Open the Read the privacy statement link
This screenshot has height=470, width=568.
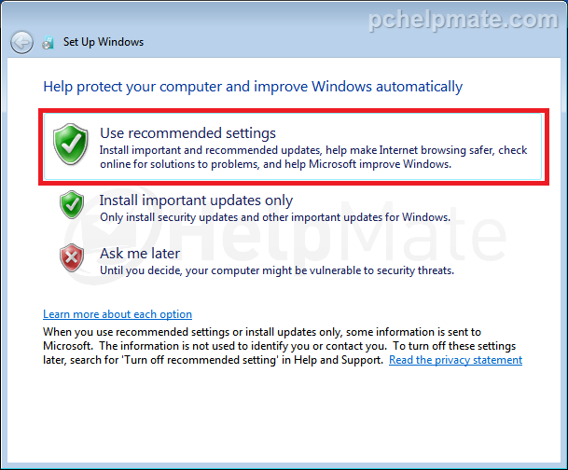coord(455,360)
